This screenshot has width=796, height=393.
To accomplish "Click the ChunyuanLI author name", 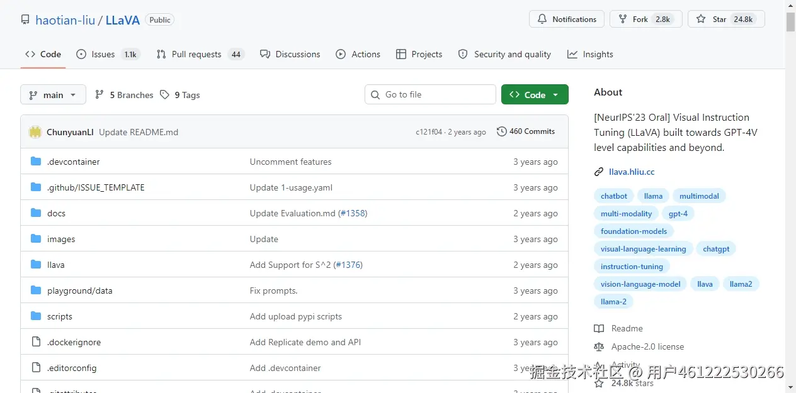I will 70,132.
